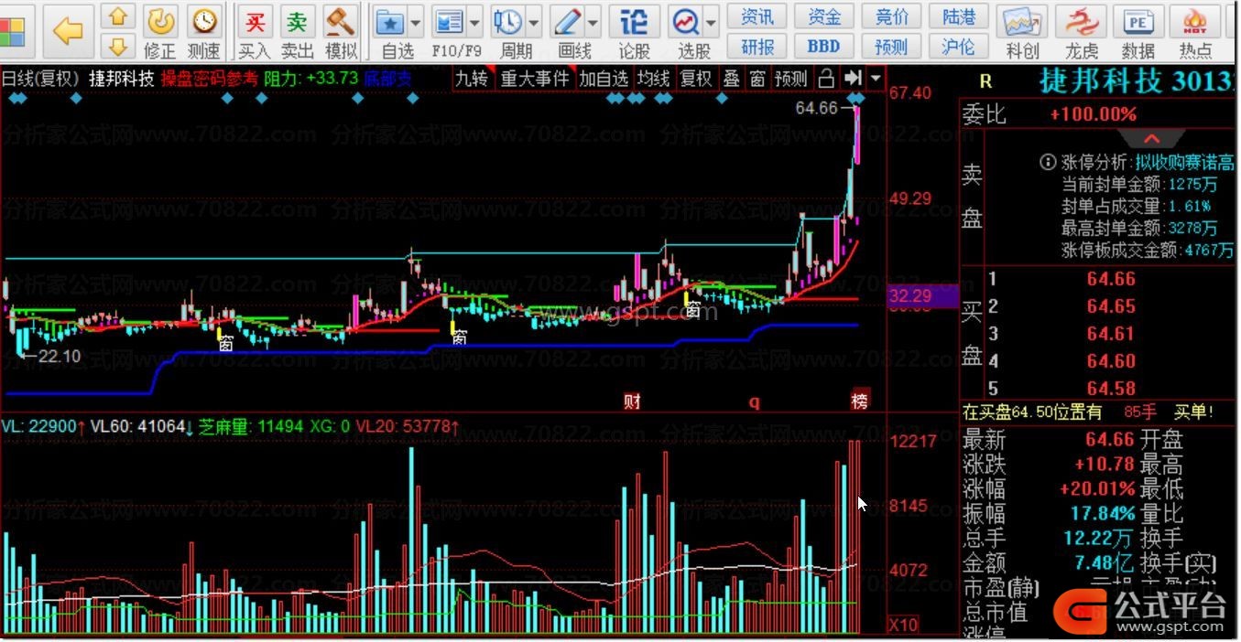Image resolution: width=1241 pixels, height=642 pixels.
Task: Open the 科创 board icon
Action: tap(1022, 31)
